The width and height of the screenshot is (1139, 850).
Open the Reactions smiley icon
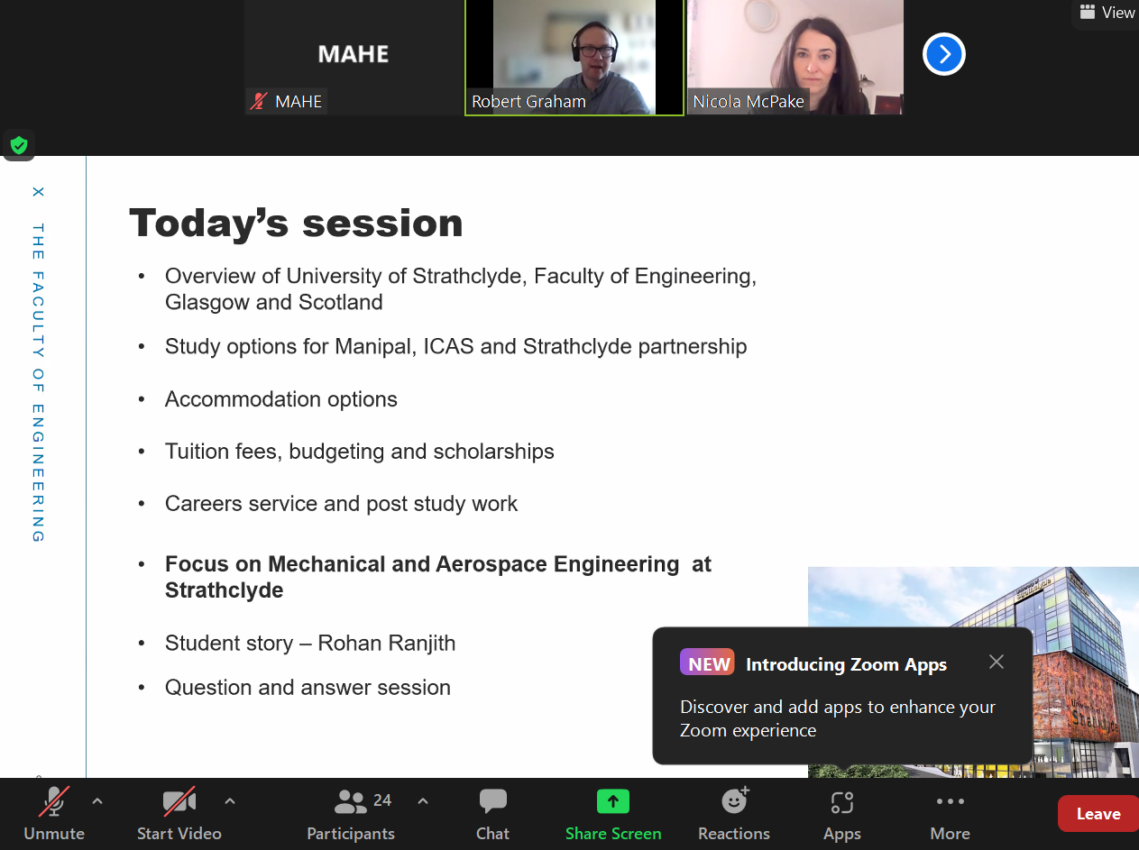pos(734,801)
